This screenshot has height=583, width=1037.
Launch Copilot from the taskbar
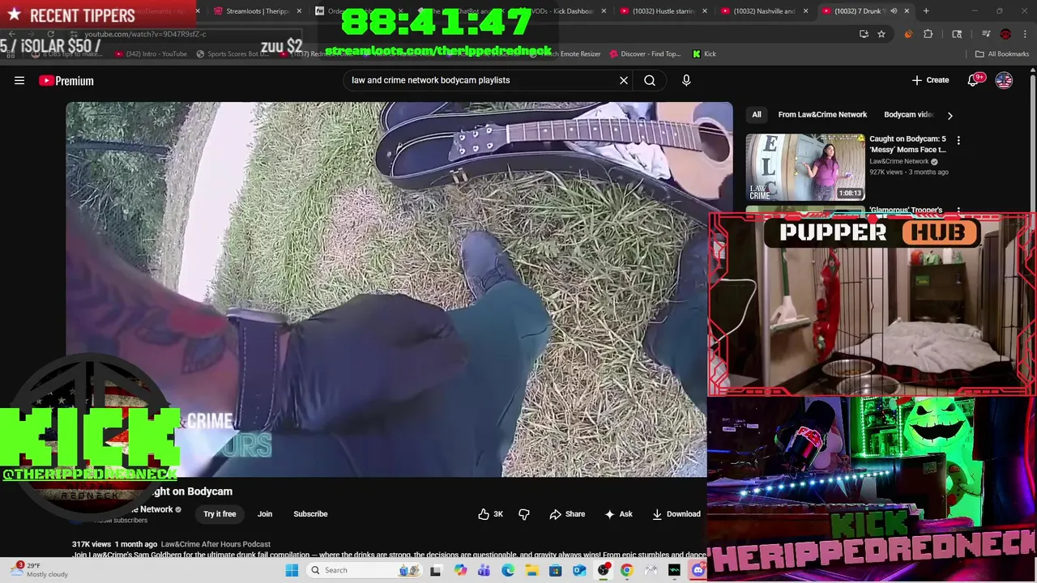[x=460, y=570]
